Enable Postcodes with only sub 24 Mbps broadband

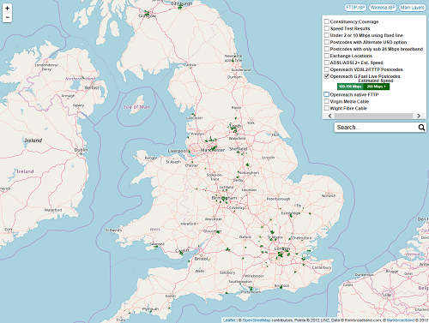(326, 49)
